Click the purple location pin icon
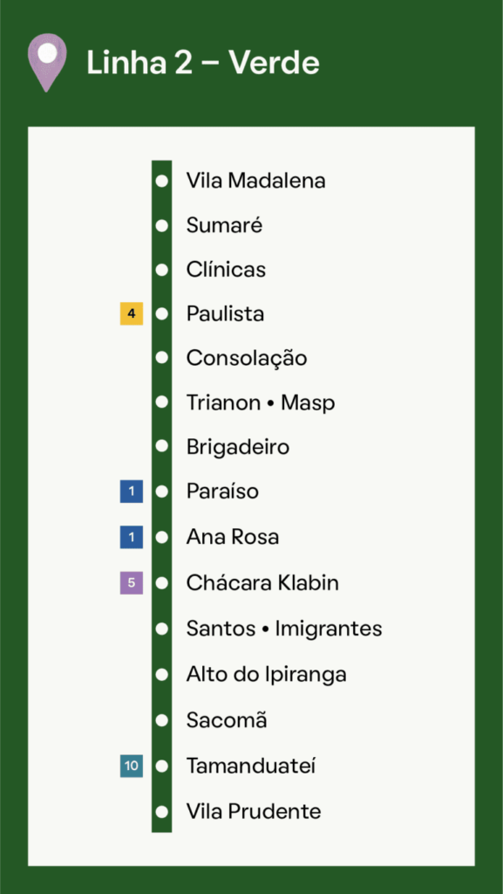503x894 pixels. 47,62
